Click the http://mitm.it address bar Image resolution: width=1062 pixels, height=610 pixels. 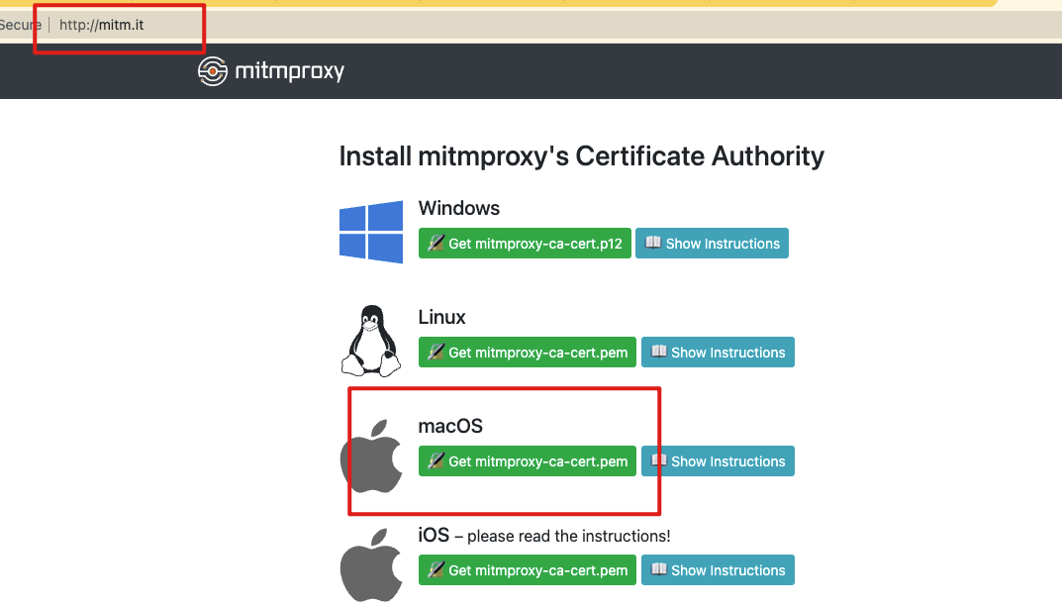(102, 25)
